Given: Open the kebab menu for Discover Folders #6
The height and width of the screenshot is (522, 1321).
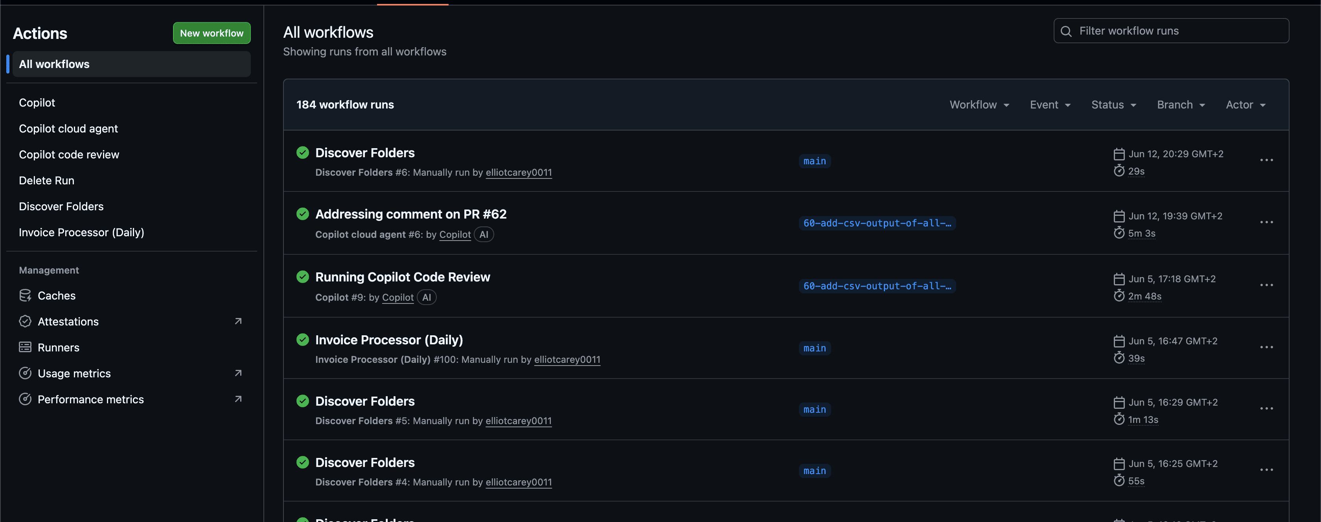Looking at the screenshot, I should [x=1266, y=160].
